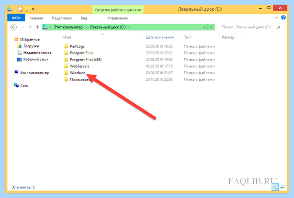Maximize the Локальный диск (C:) window
Image resolution: width=294 pixels, height=198 pixels.
point(269,8)
